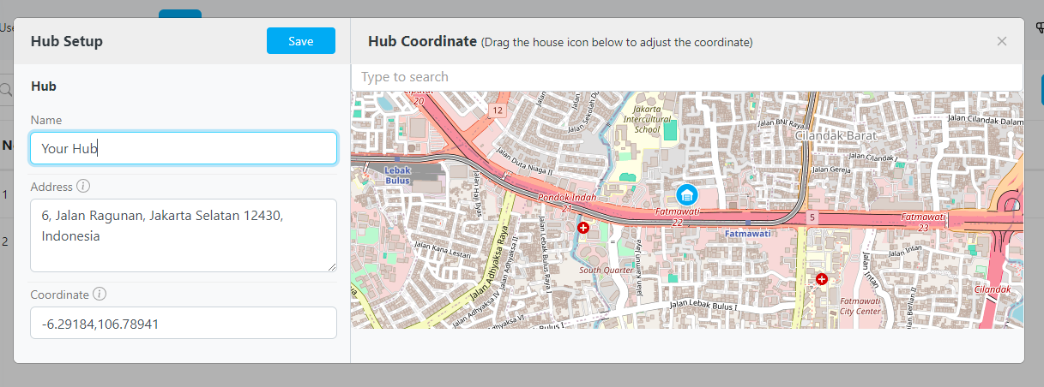Click hospital marker near Fatmawati City Center
Screen dimensions: 1044x387
pyautogui.click(x=822, y=278)
